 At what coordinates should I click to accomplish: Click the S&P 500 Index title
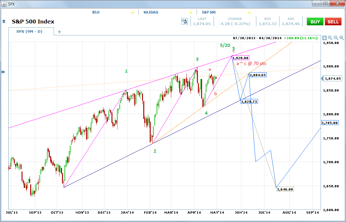33,22
